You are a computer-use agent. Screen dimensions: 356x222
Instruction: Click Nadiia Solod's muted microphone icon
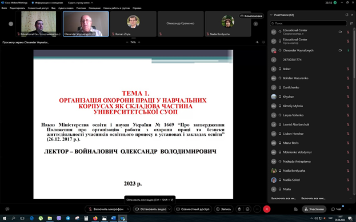pyautogui.click(x=348, y=180)
